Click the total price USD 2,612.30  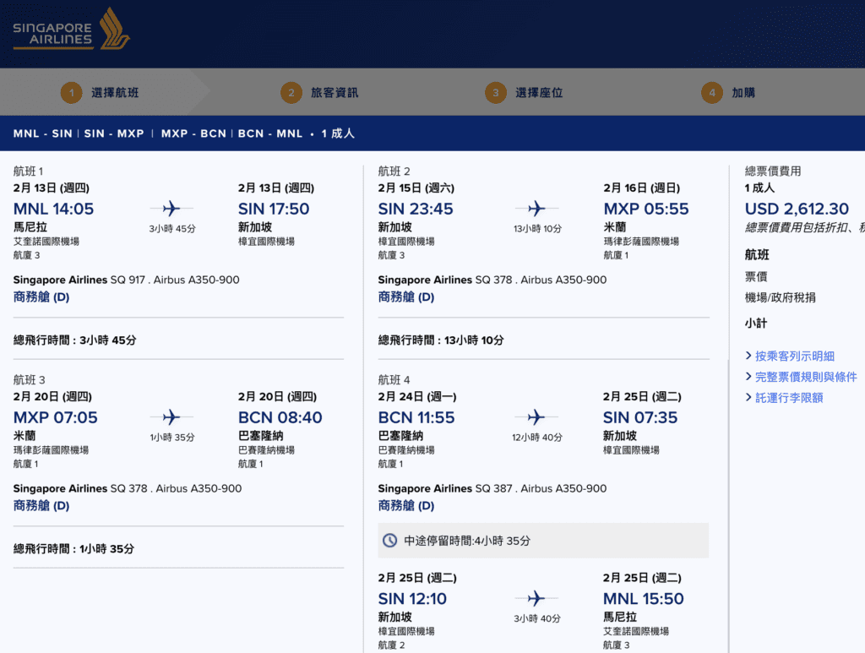click(797, 209)
